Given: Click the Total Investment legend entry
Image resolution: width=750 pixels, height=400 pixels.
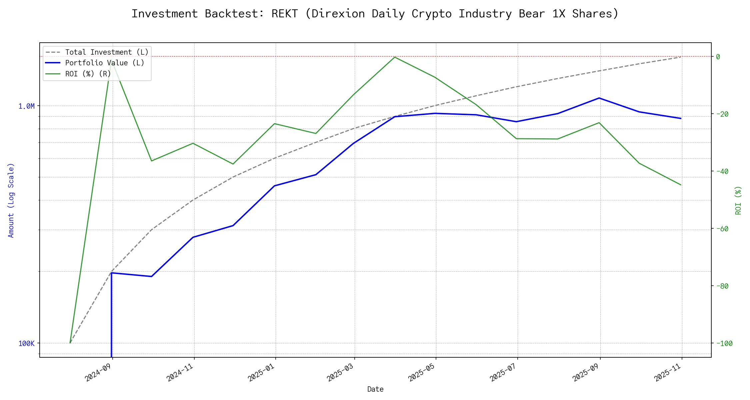Looking at the screenshot, I should pos(107,52).
